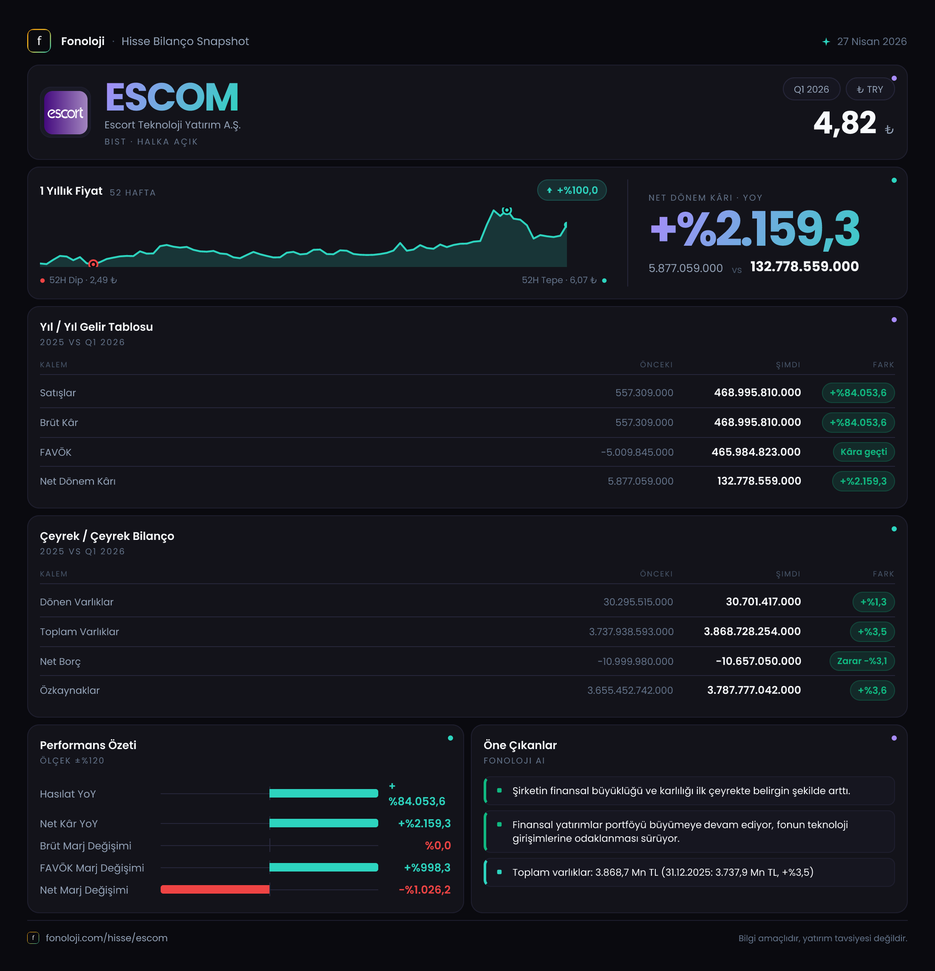Click the Hasılat YoY teal bar

324,793
